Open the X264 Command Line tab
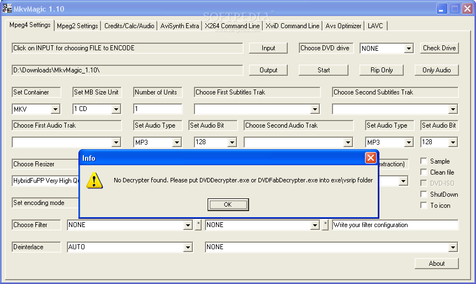The image size is (476, 284). click(232, 26)
